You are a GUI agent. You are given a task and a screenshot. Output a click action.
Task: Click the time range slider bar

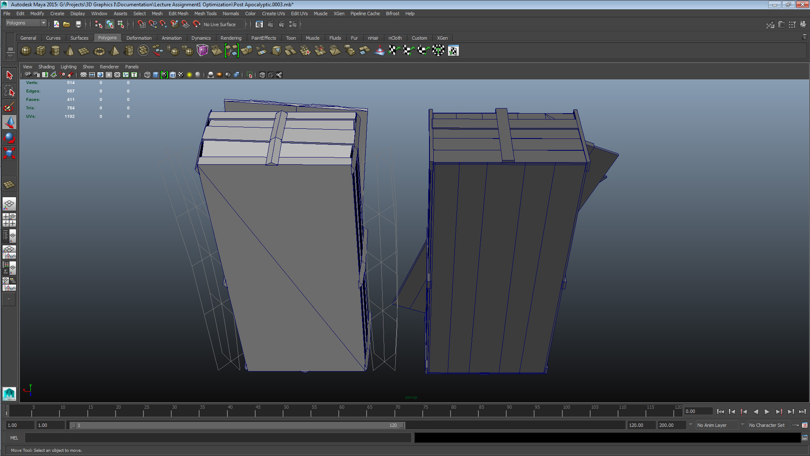click(x=236, y=425)
